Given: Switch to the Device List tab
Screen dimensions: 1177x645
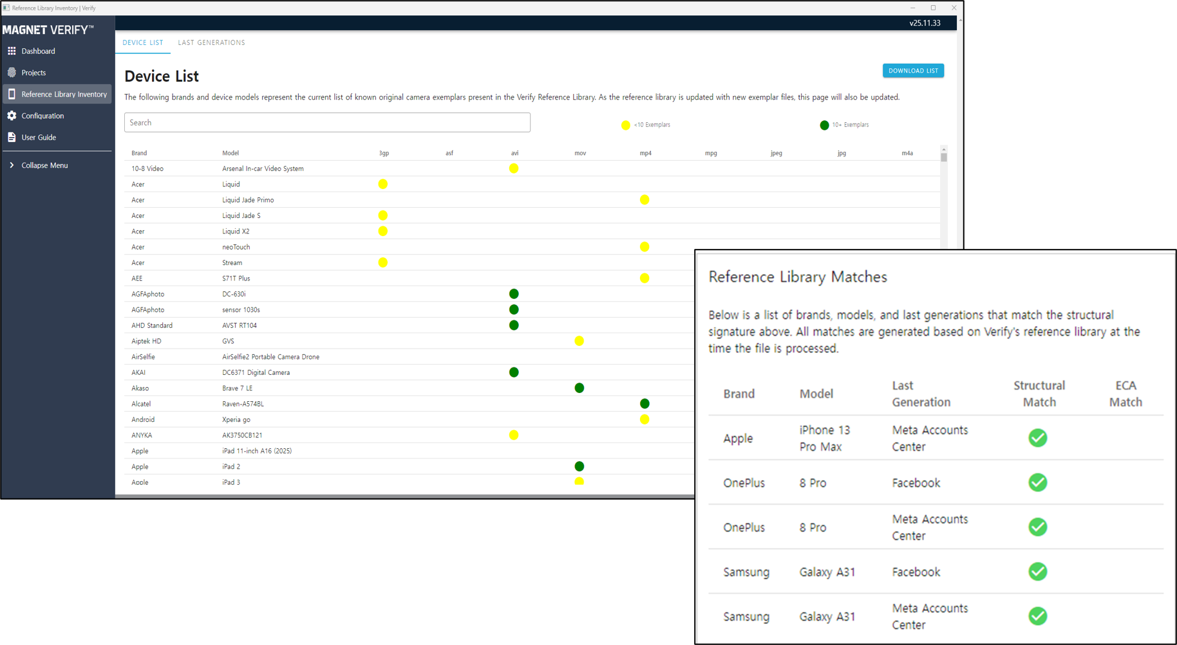Looking at the screenshot, I should (x=143, y=42).
